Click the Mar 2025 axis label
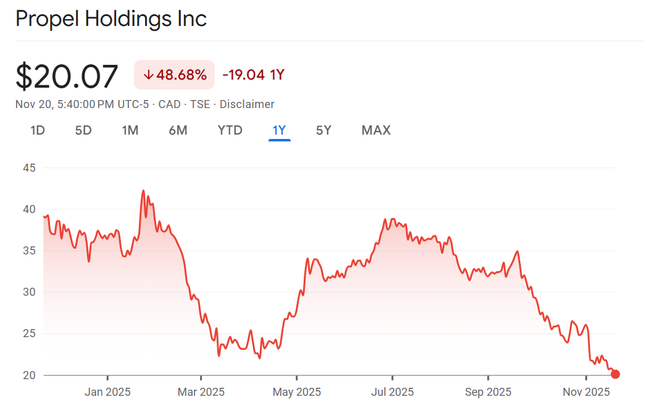 point(201,392)
